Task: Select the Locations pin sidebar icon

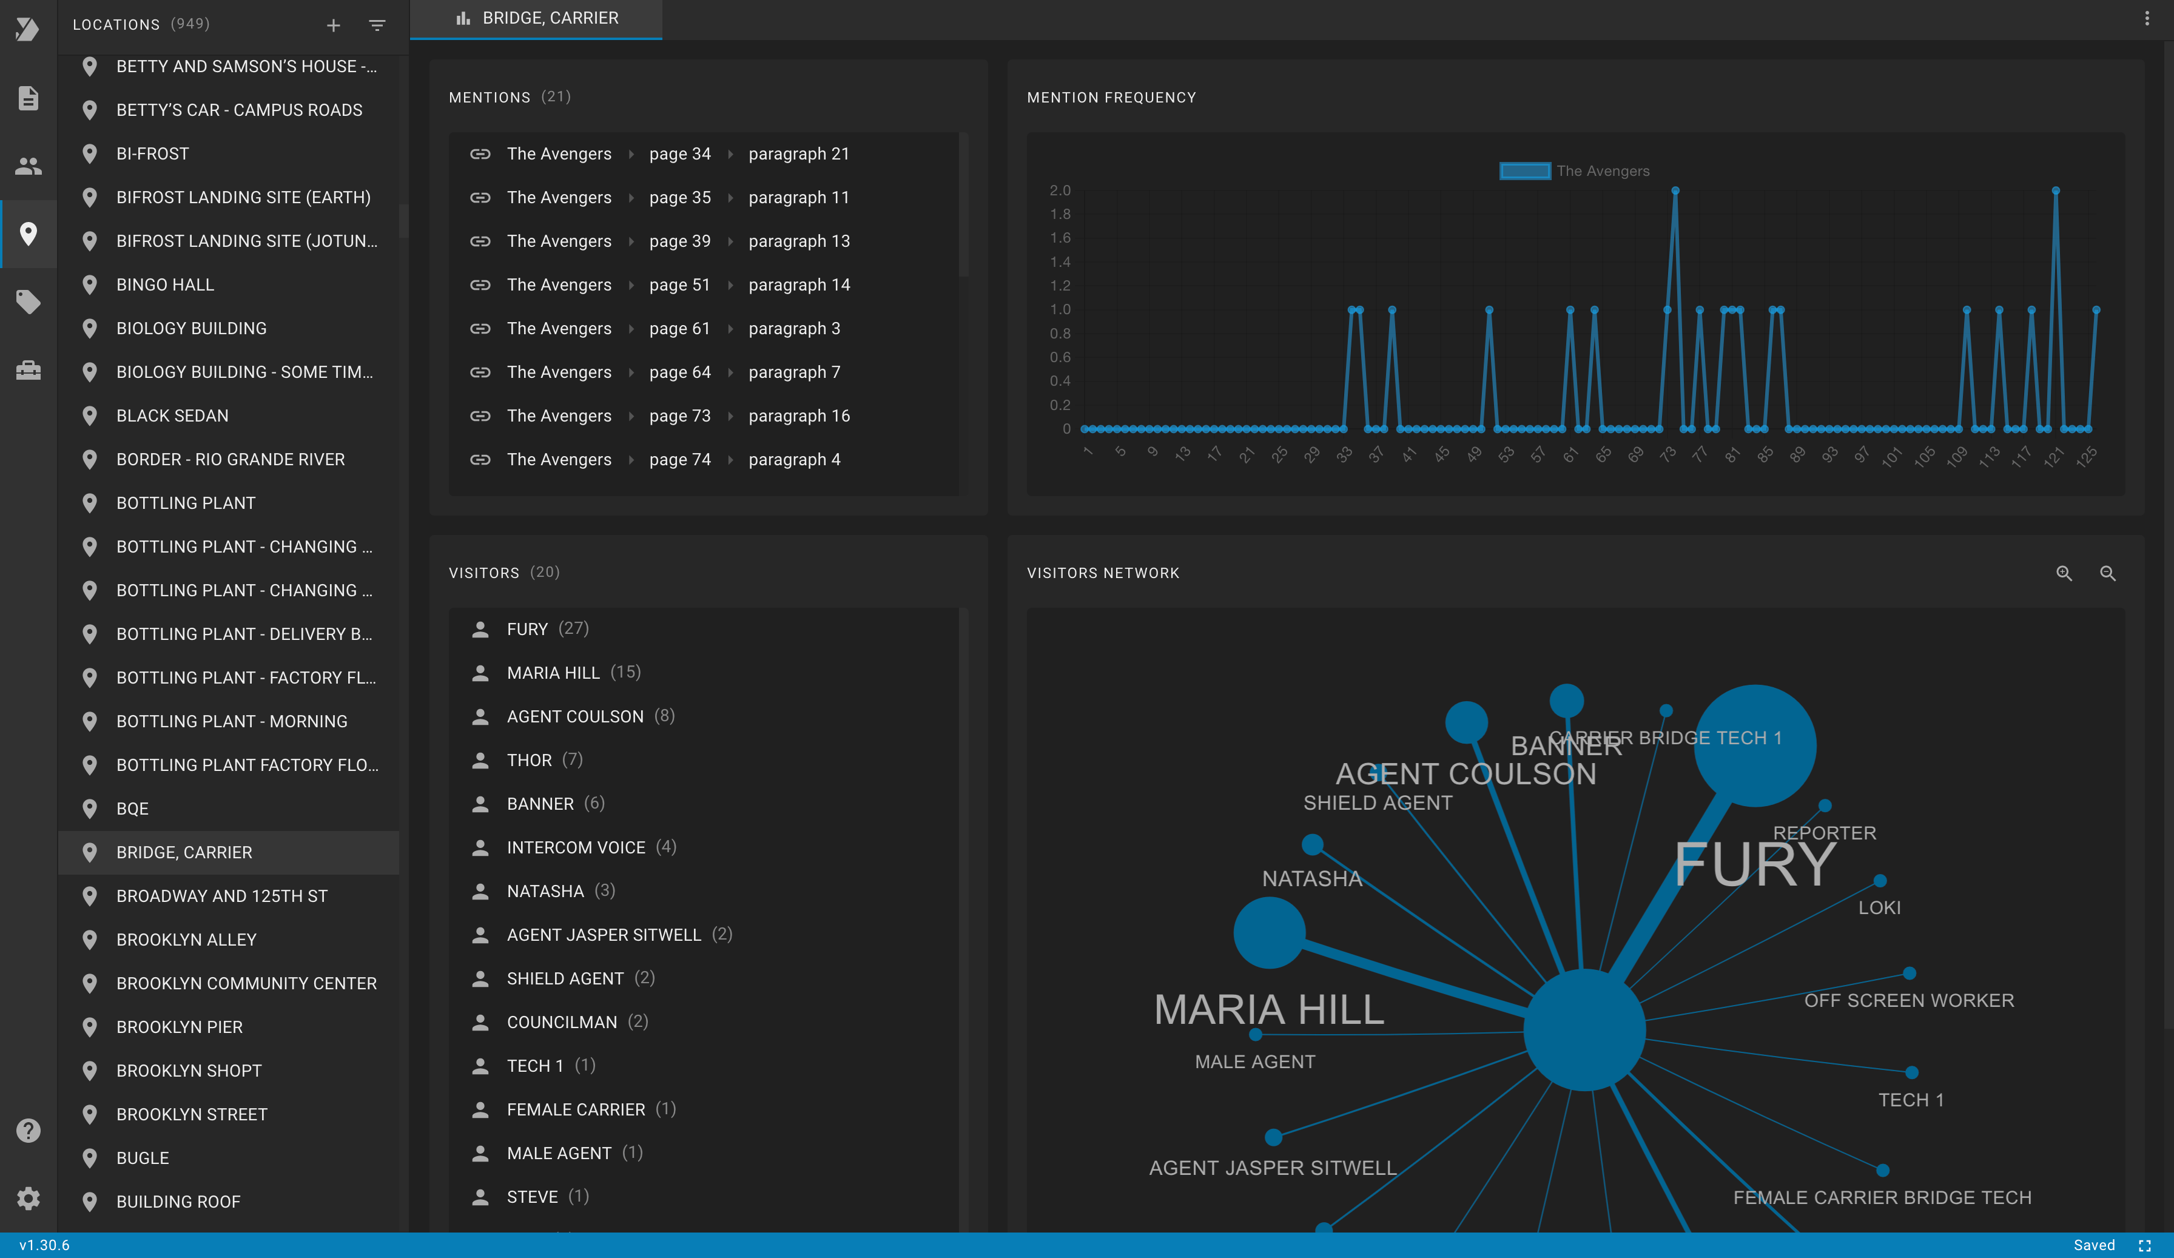Action: coord(28,234)
